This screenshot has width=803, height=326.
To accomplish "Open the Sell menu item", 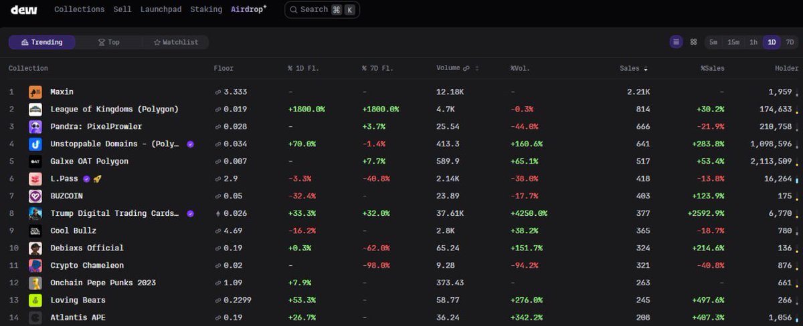I will [x=122, y=9].
